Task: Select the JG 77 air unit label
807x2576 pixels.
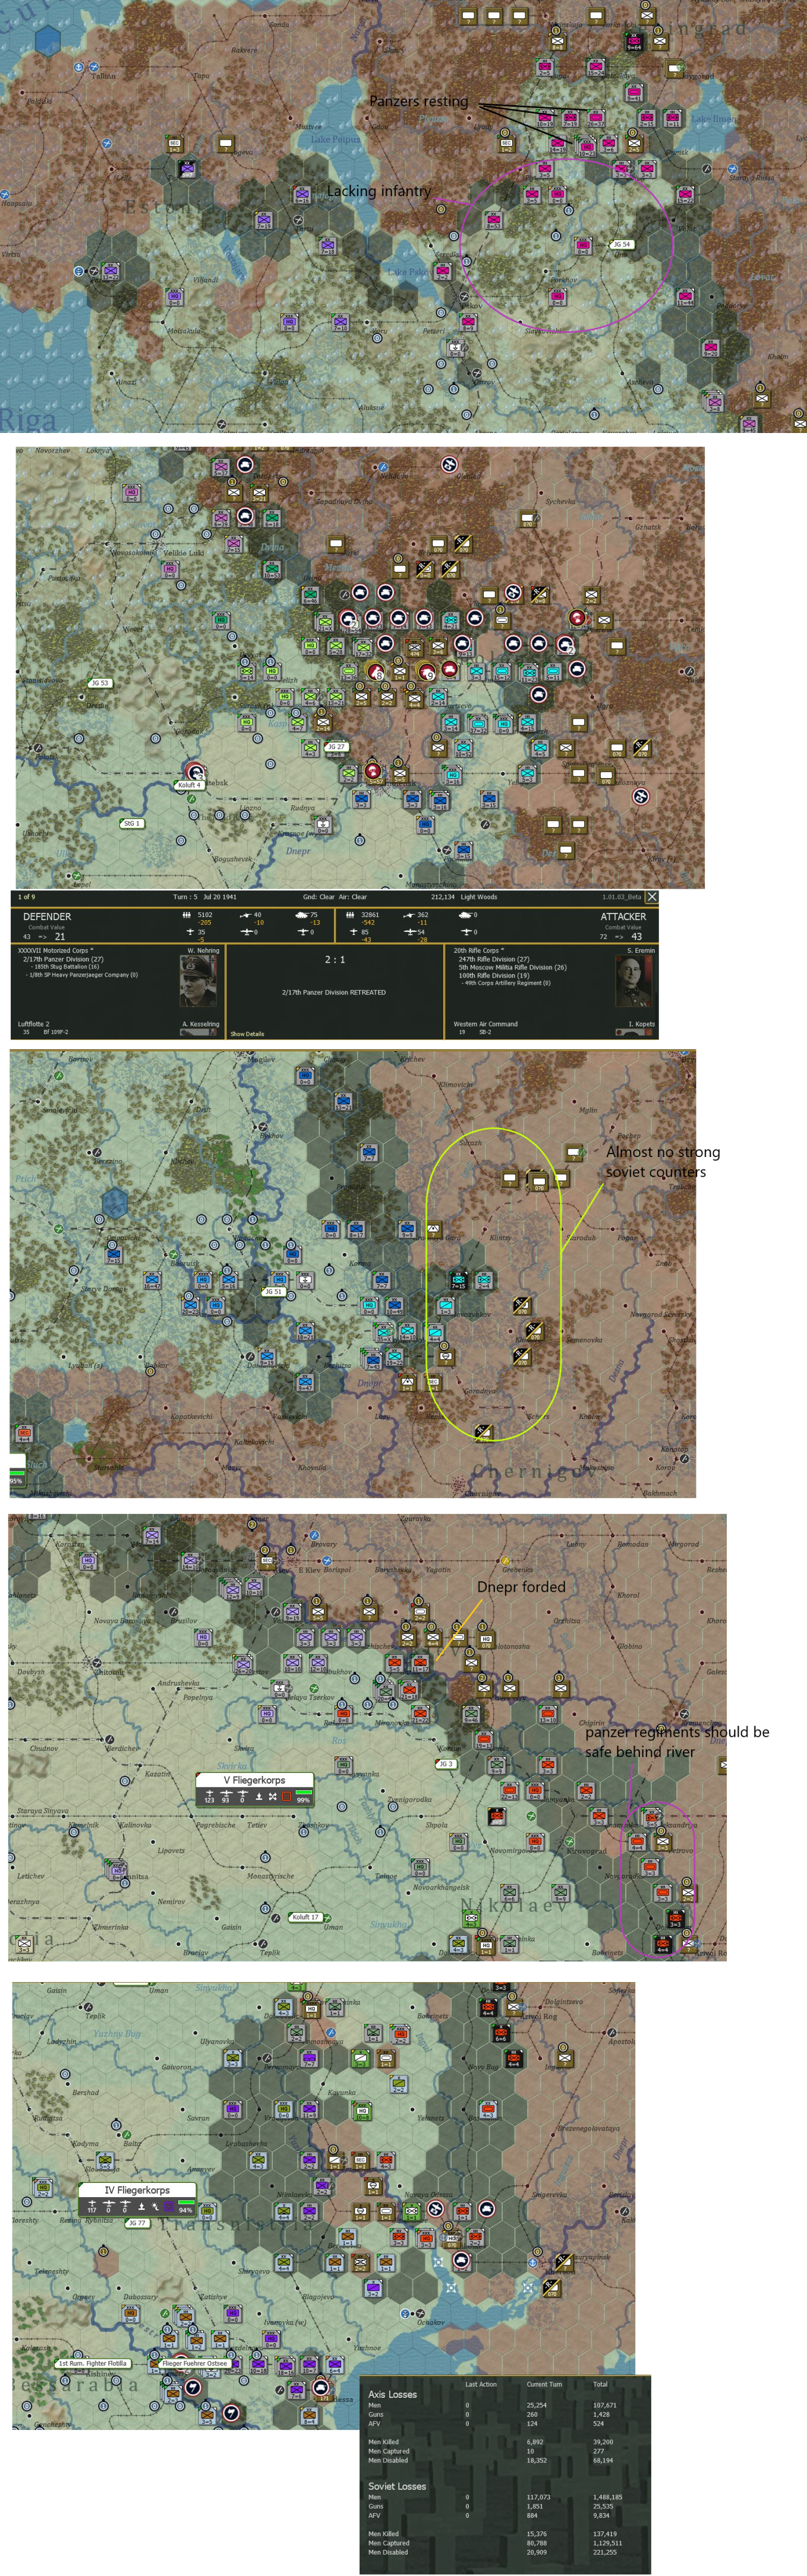Action: 137,2223
